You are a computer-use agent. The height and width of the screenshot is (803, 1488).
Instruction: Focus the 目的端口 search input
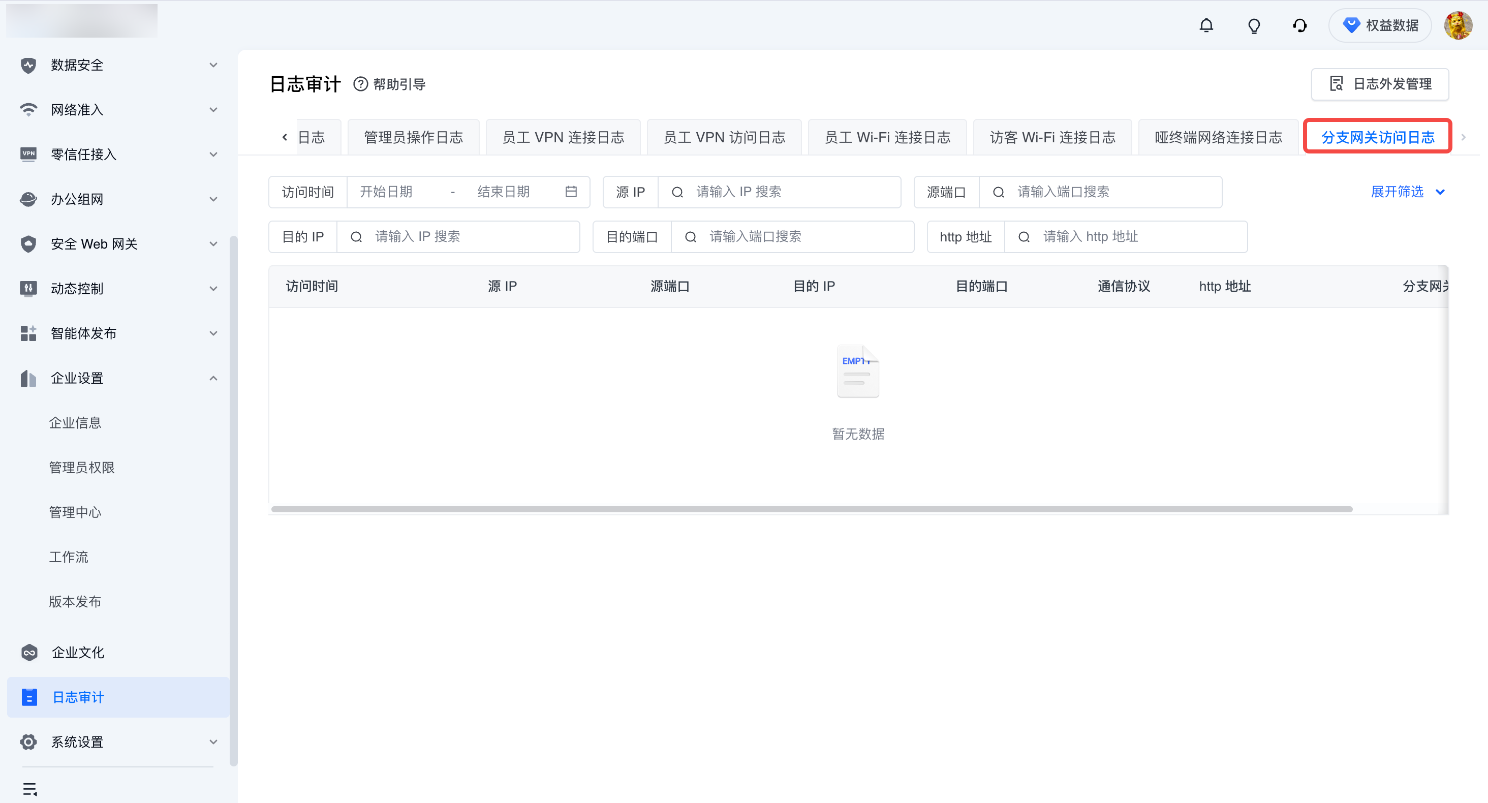pos(792,237)
